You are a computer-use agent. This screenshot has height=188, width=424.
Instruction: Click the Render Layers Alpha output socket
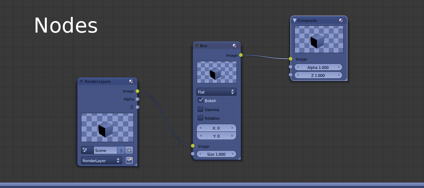pos(137,99)
